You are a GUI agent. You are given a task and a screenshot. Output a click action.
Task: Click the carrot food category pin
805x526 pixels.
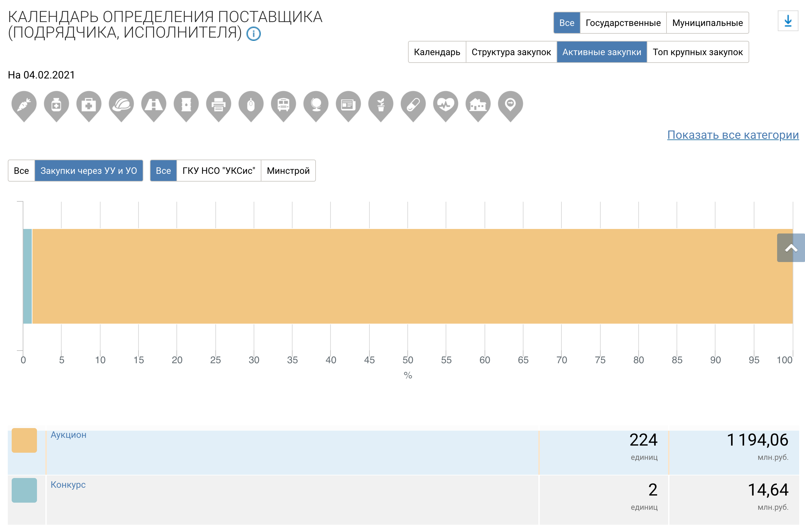click(24, 104)
